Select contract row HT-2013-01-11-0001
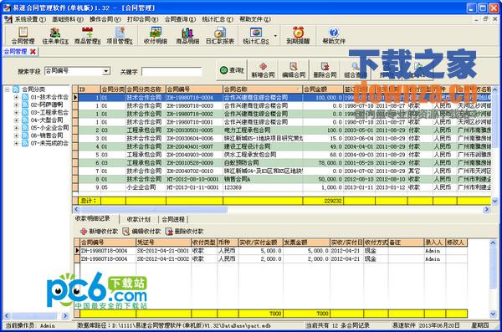 (x=284, y=187)
